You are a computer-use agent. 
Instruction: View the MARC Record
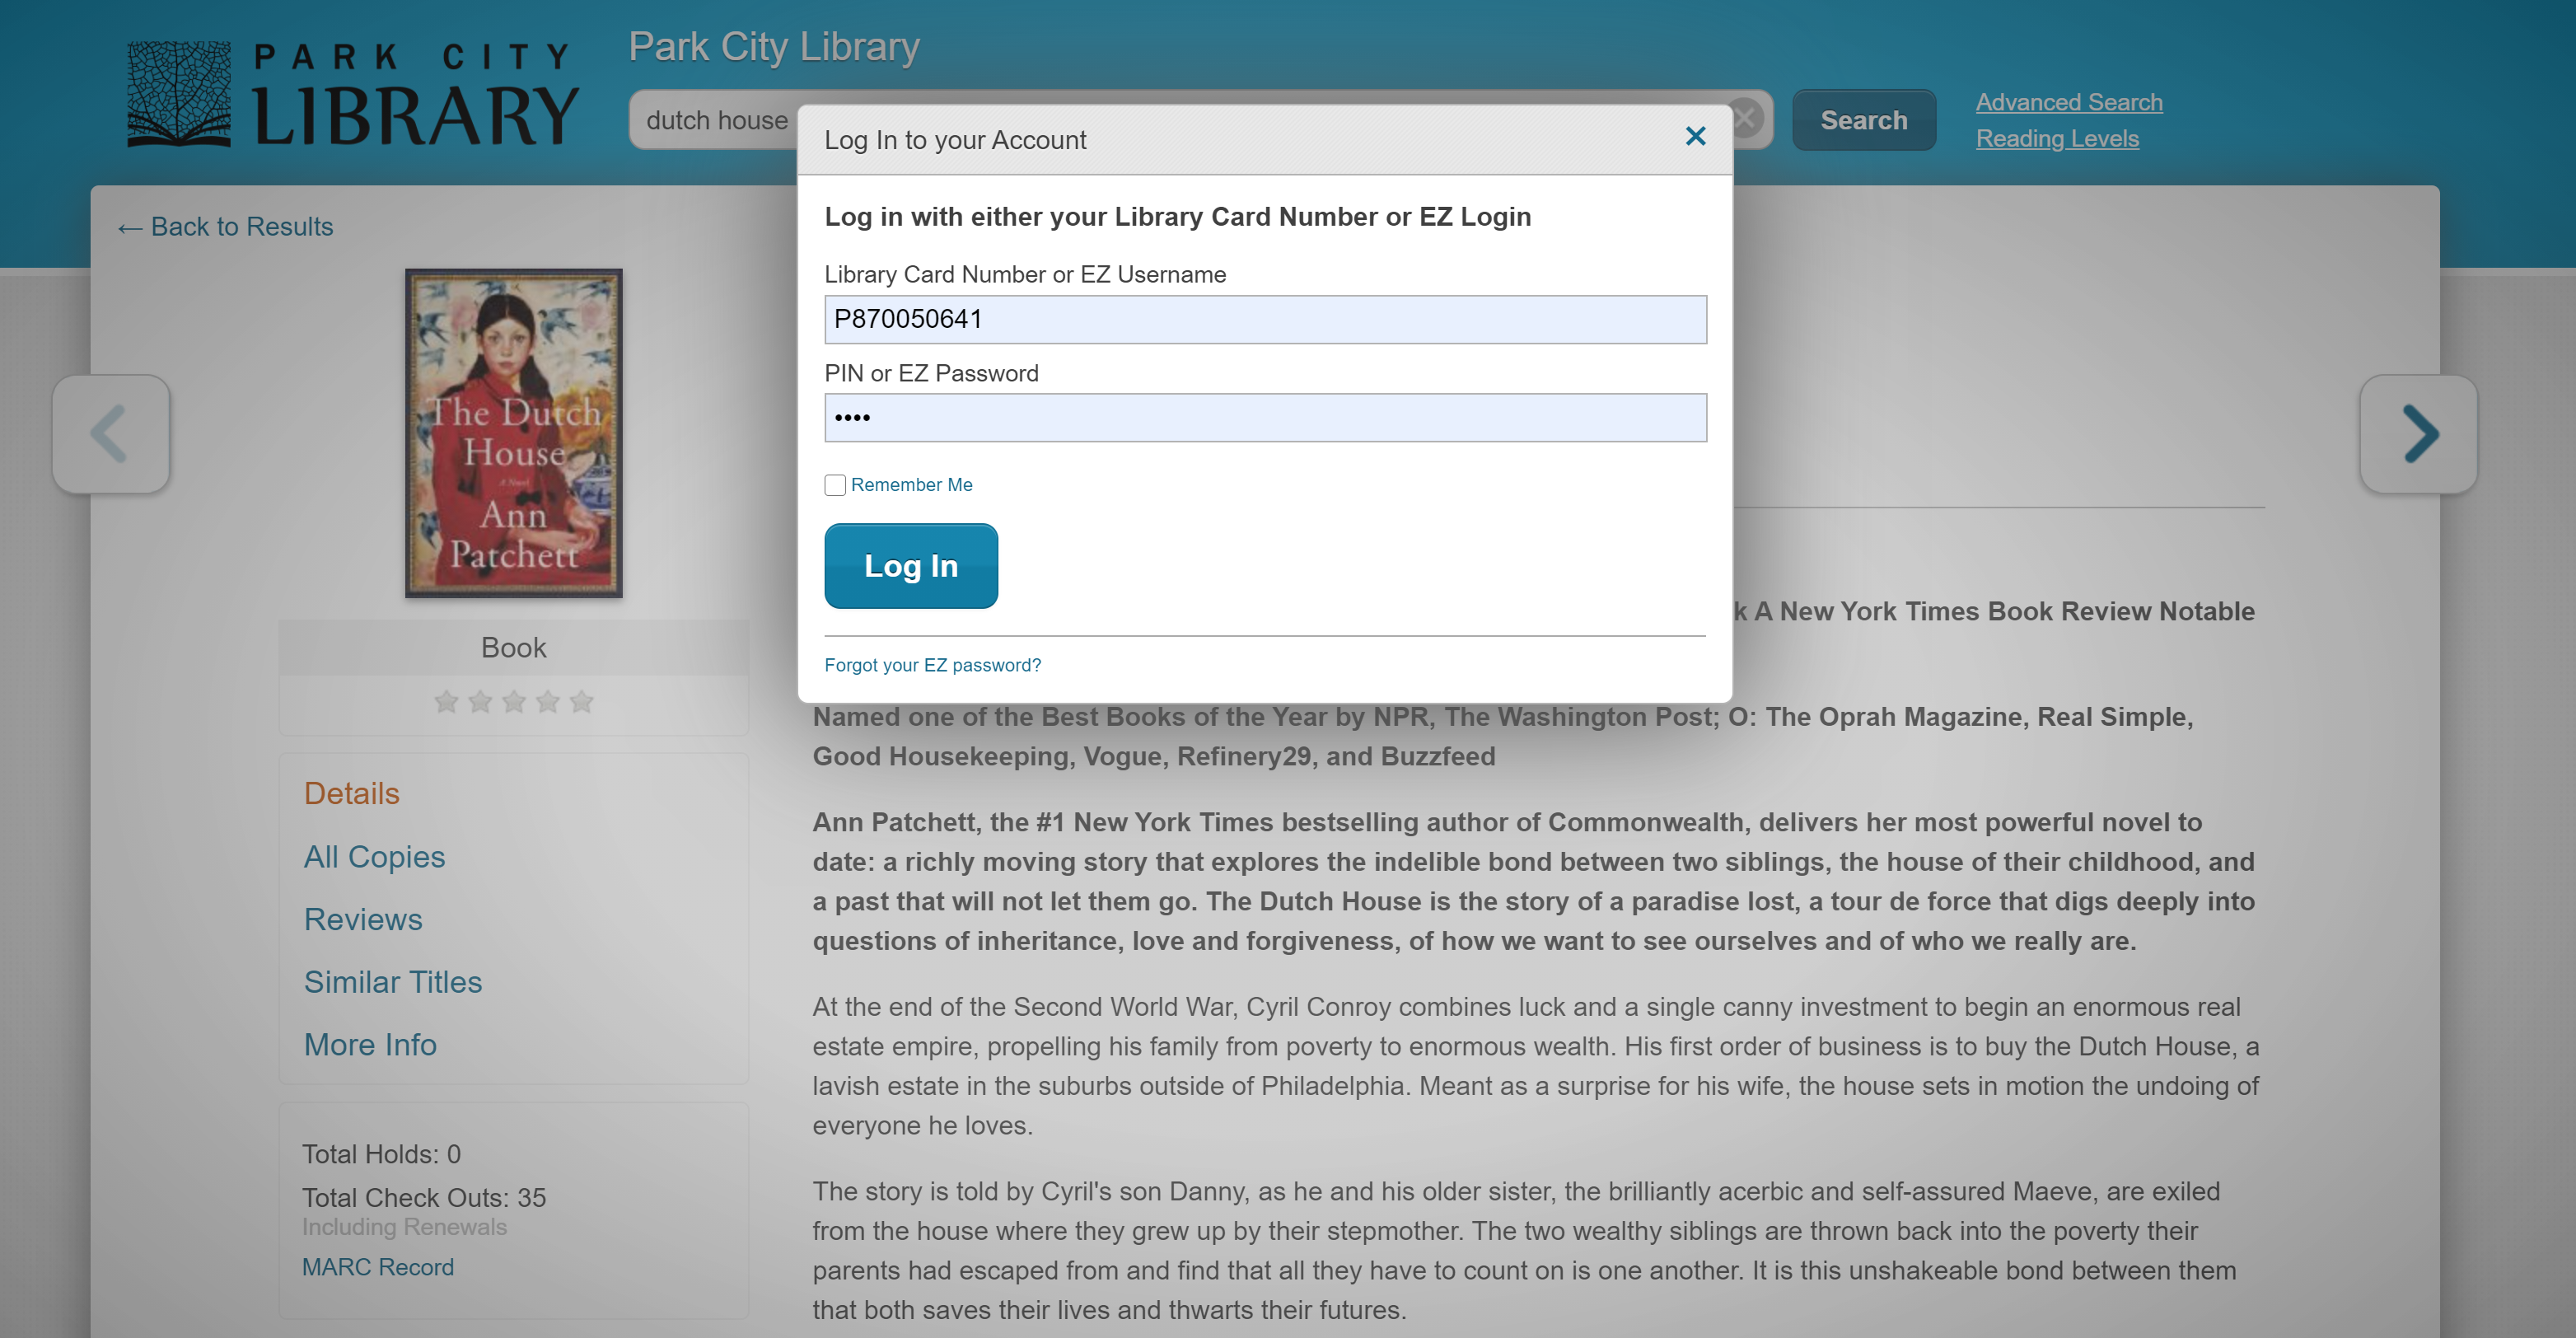[x=377, y=1267]
